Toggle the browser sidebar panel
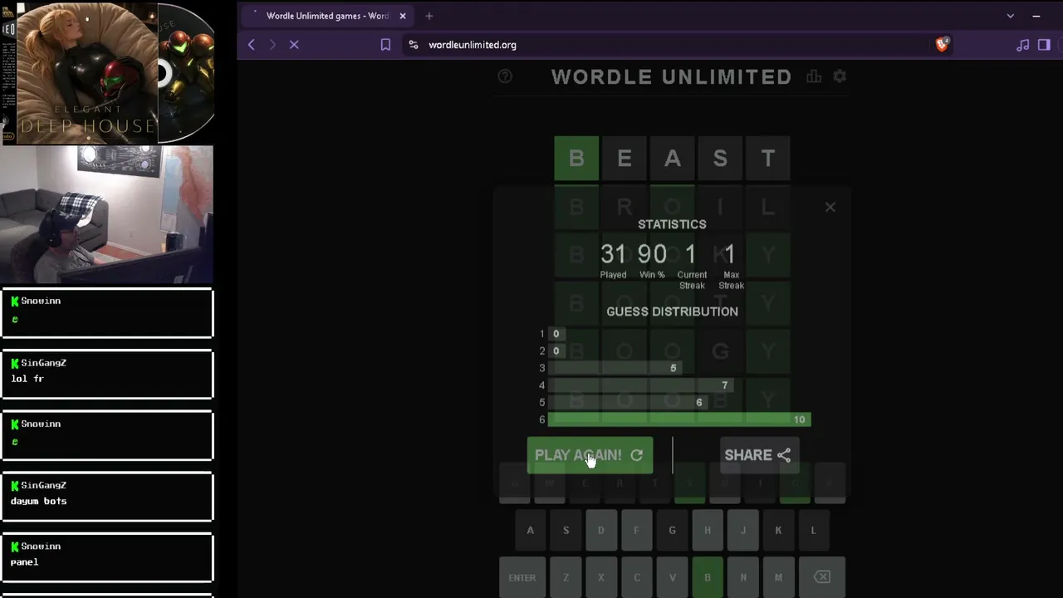The width and height of the screenshot is (1063, 598). (x=1044, y=45)
